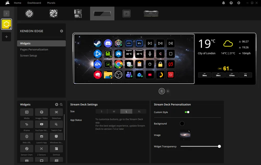Add a new page next to page 1
The width and height of the screenshot is (261, 165).
pos(168,91)
